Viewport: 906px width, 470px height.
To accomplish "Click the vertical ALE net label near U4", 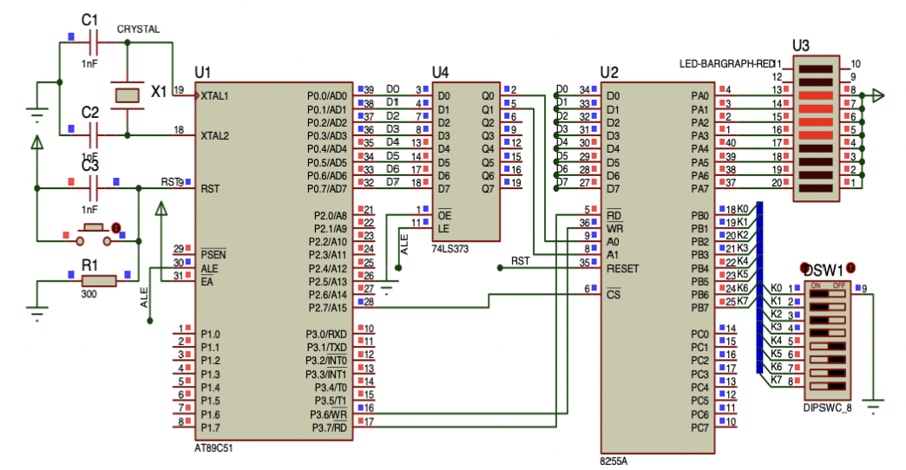I will (x=404, y=245).
